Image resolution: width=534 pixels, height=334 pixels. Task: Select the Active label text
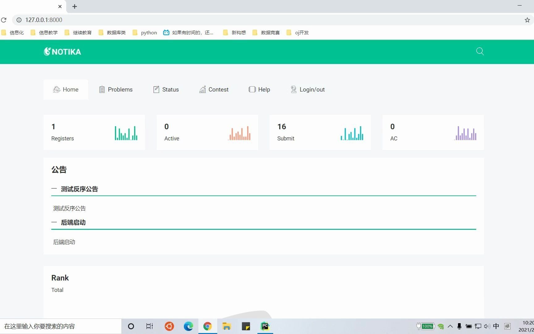coord(172,139)
